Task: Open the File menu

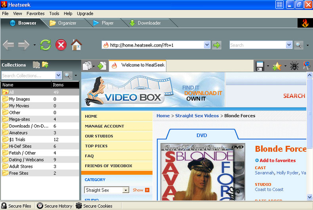Action: (x=5, y=14)
